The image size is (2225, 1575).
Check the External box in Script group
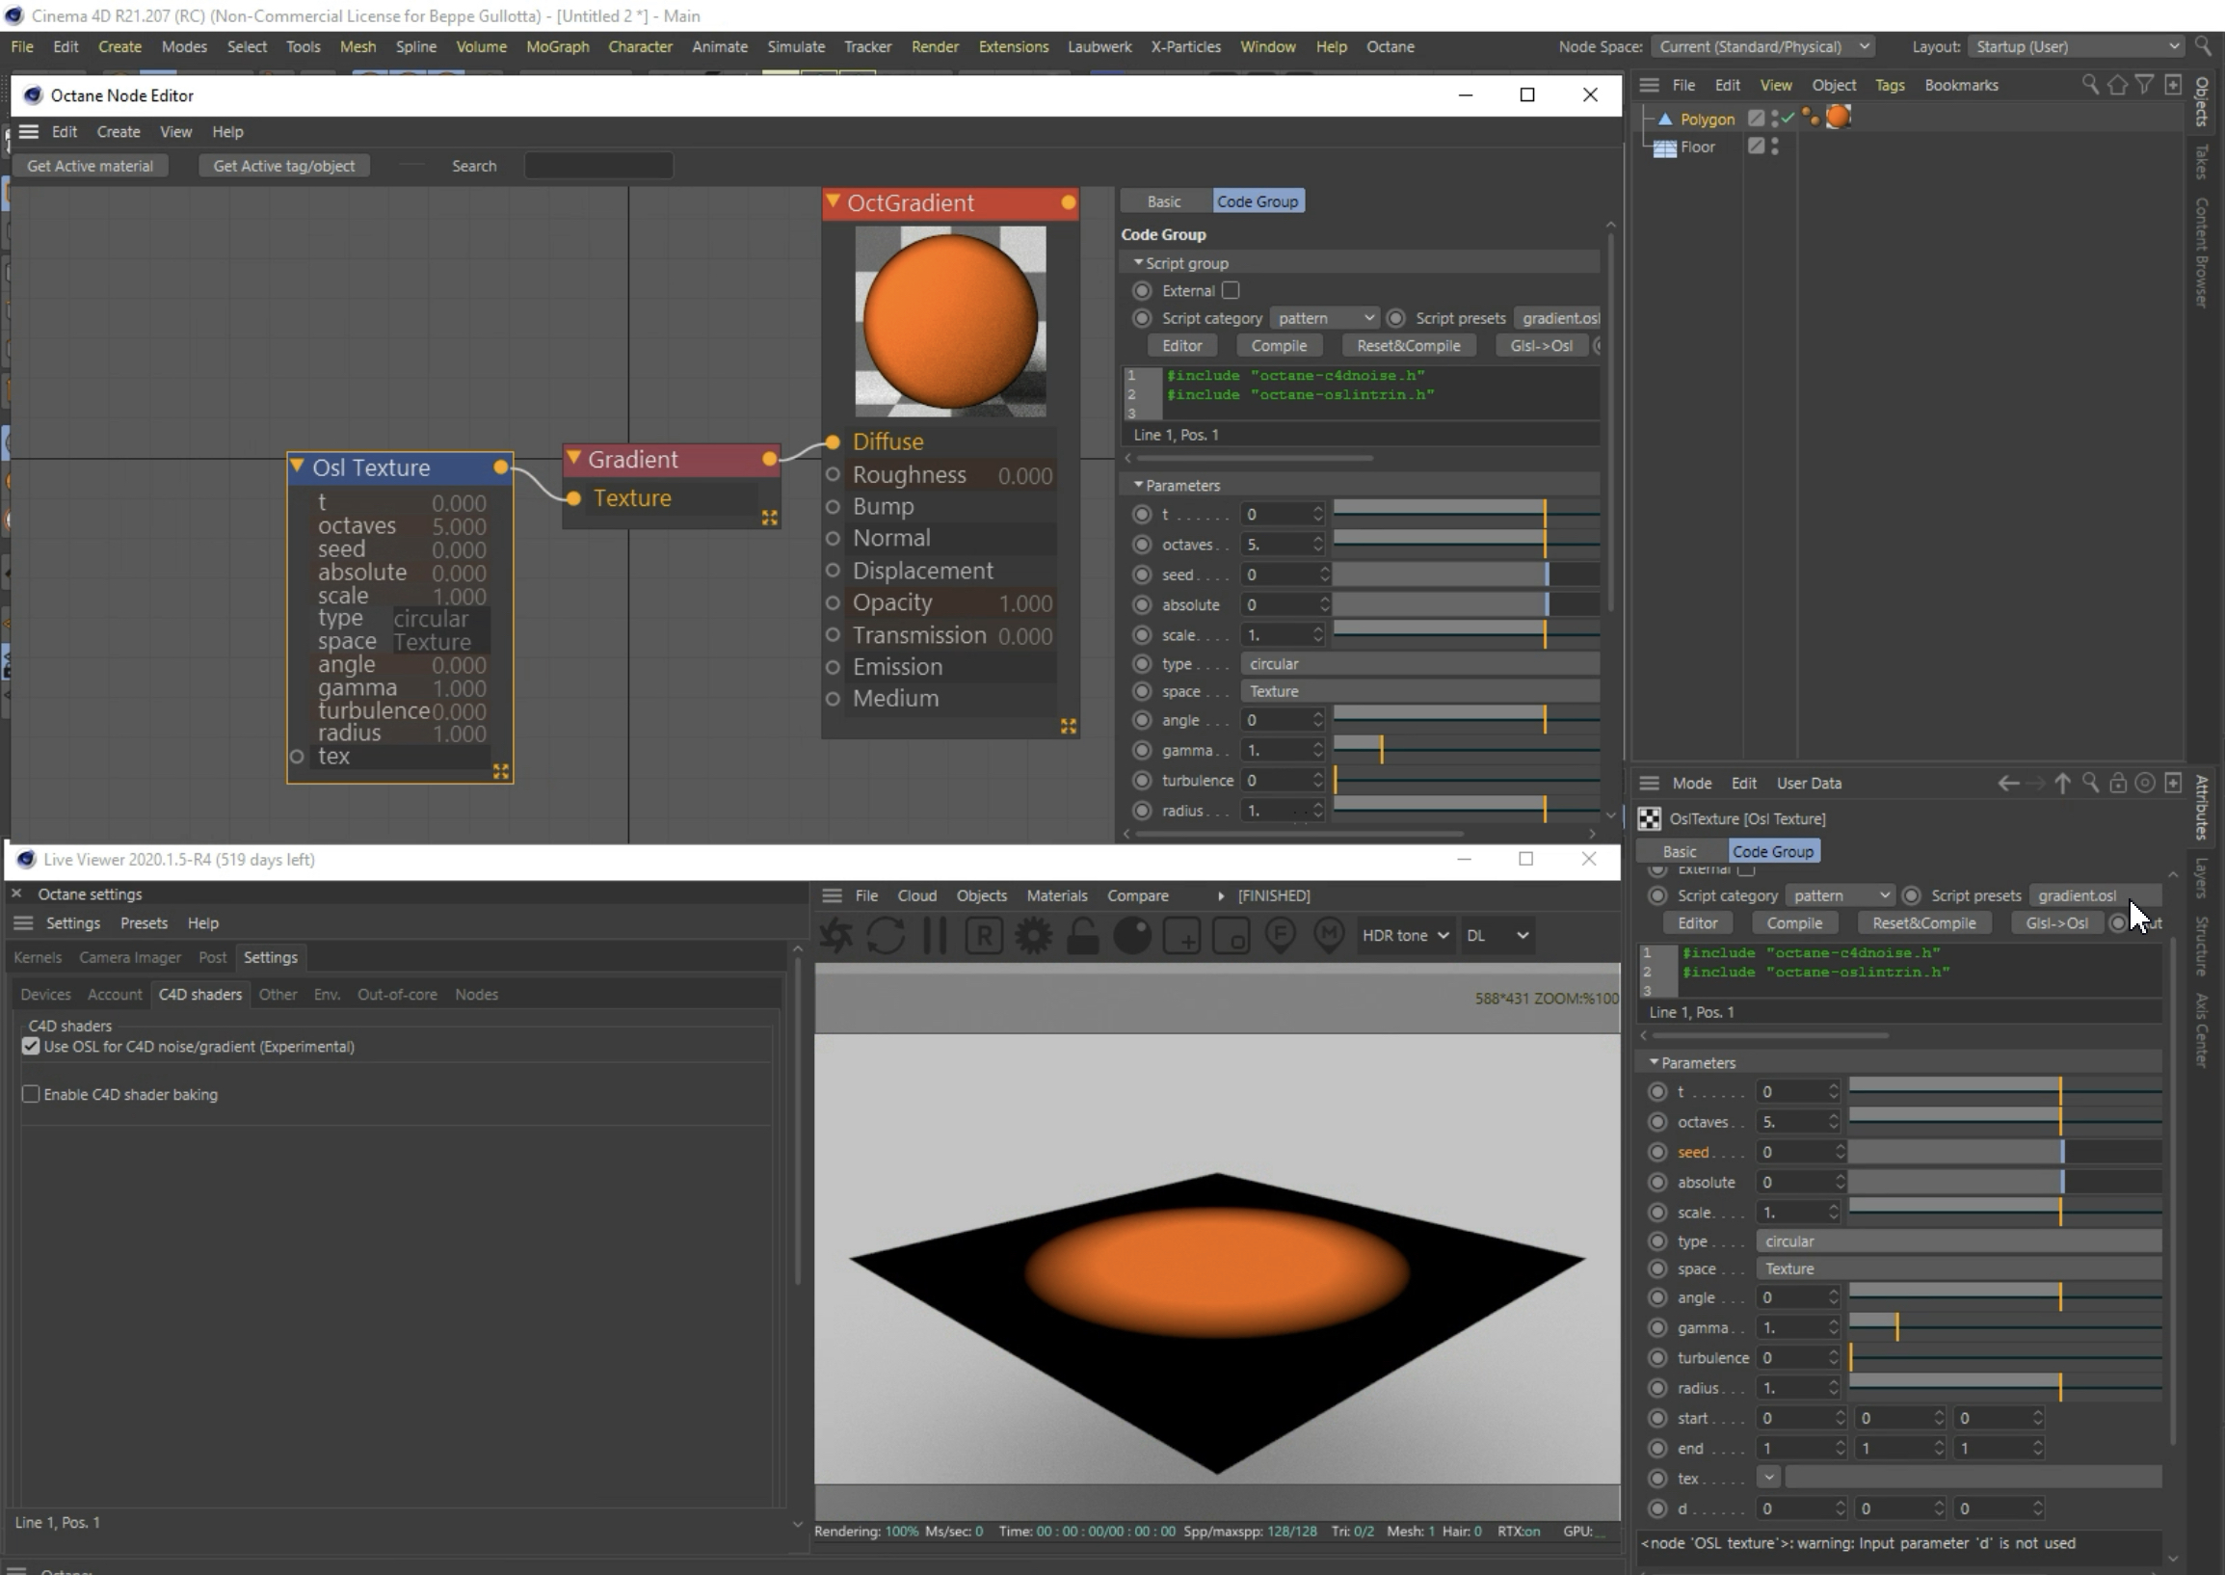1231,291
